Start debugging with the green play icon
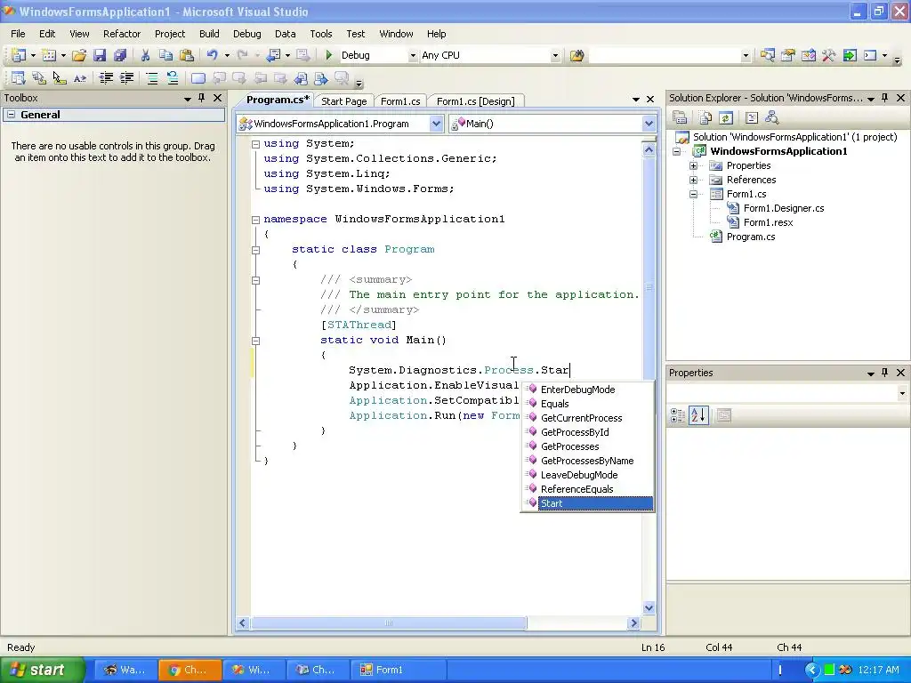 329,55
